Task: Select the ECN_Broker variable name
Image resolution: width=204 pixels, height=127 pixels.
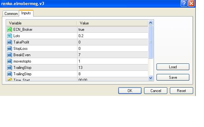Action: 23,30
